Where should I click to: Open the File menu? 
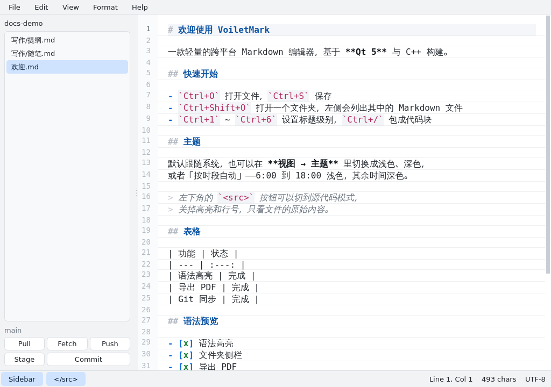[15, 7]
